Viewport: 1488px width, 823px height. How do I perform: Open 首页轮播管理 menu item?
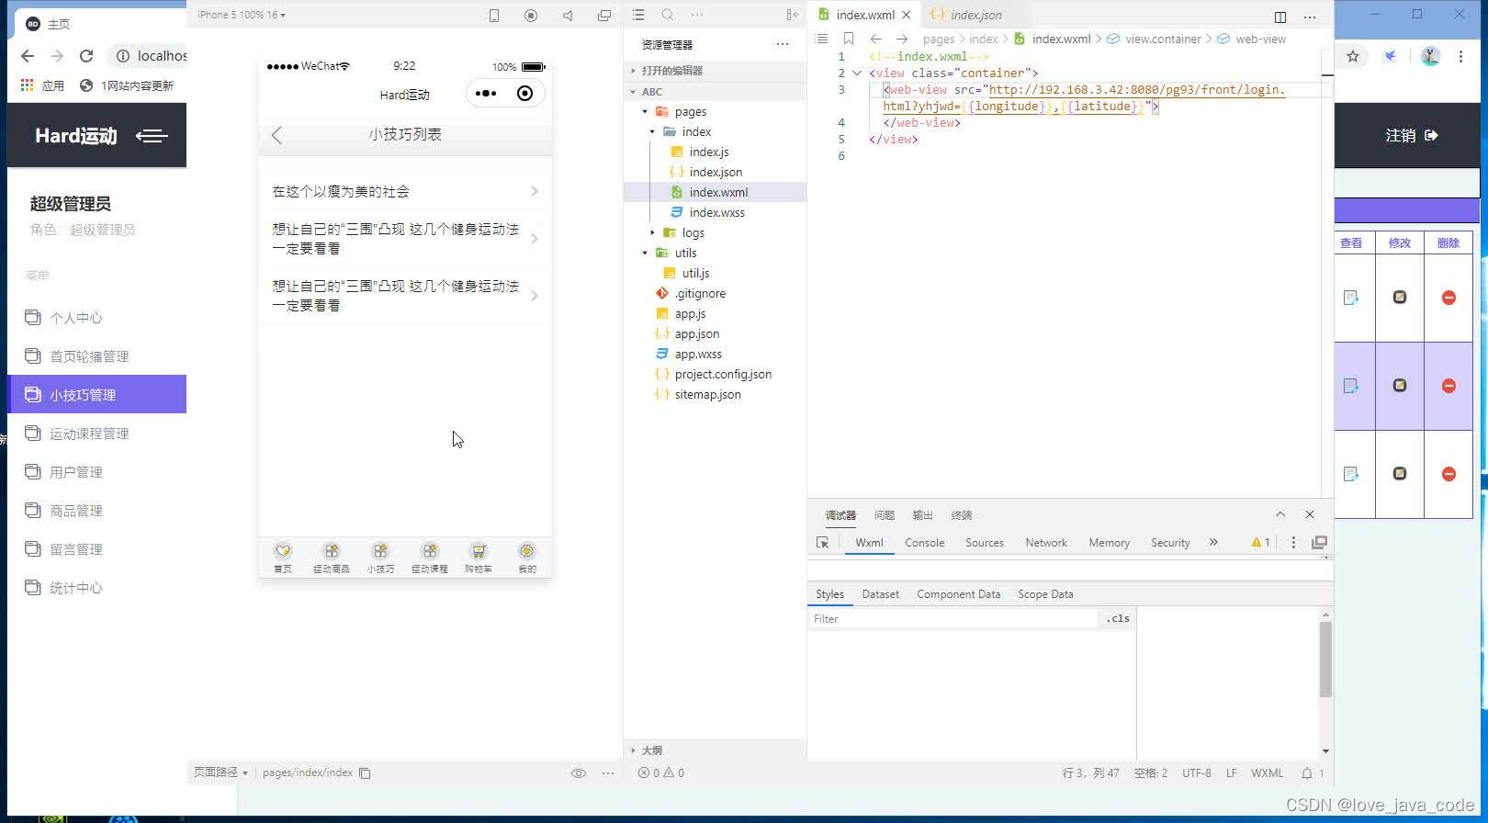pyautogui.click(x=88, y=356)
